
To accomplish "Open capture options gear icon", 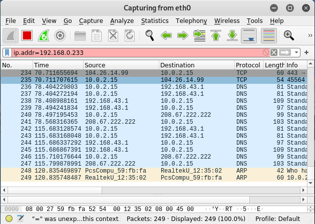I will click(x=61, y=35).
